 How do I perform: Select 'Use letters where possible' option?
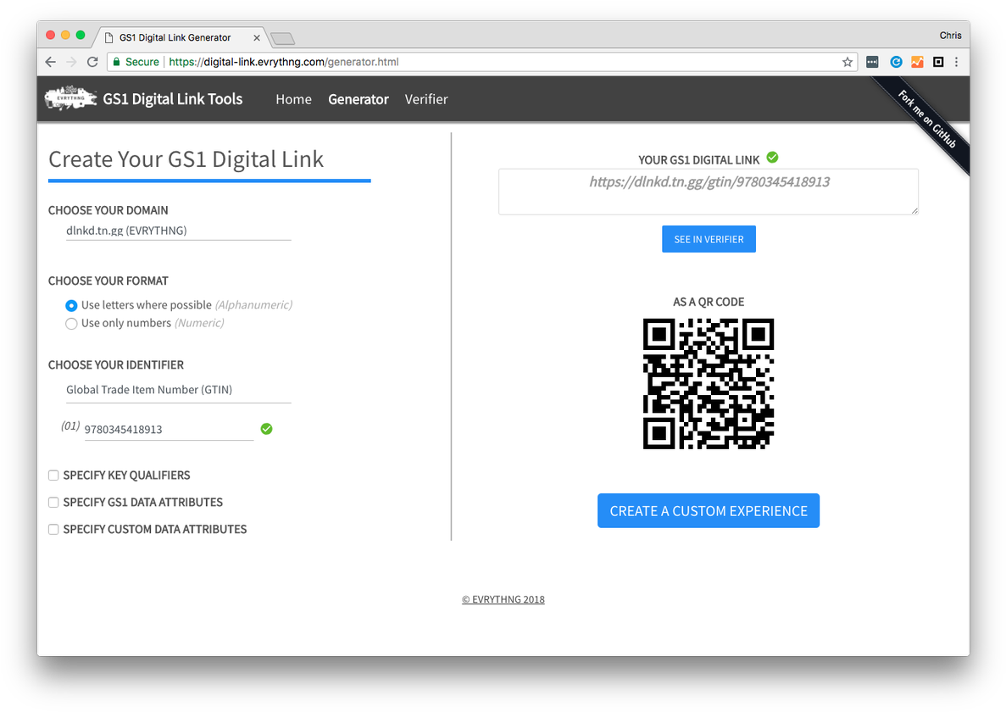click(x=72, y=305)
